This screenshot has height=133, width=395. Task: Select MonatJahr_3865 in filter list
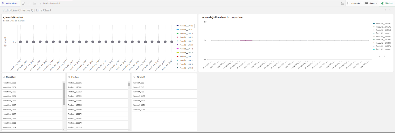point(32,101)
